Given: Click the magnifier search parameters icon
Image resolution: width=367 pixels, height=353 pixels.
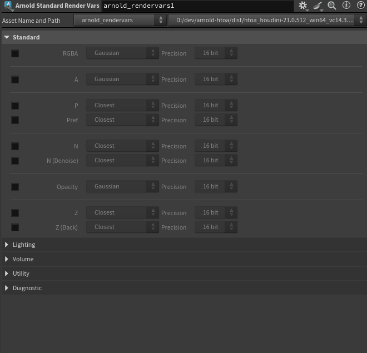Looking at the screenshot, I should tap(332, 6).
